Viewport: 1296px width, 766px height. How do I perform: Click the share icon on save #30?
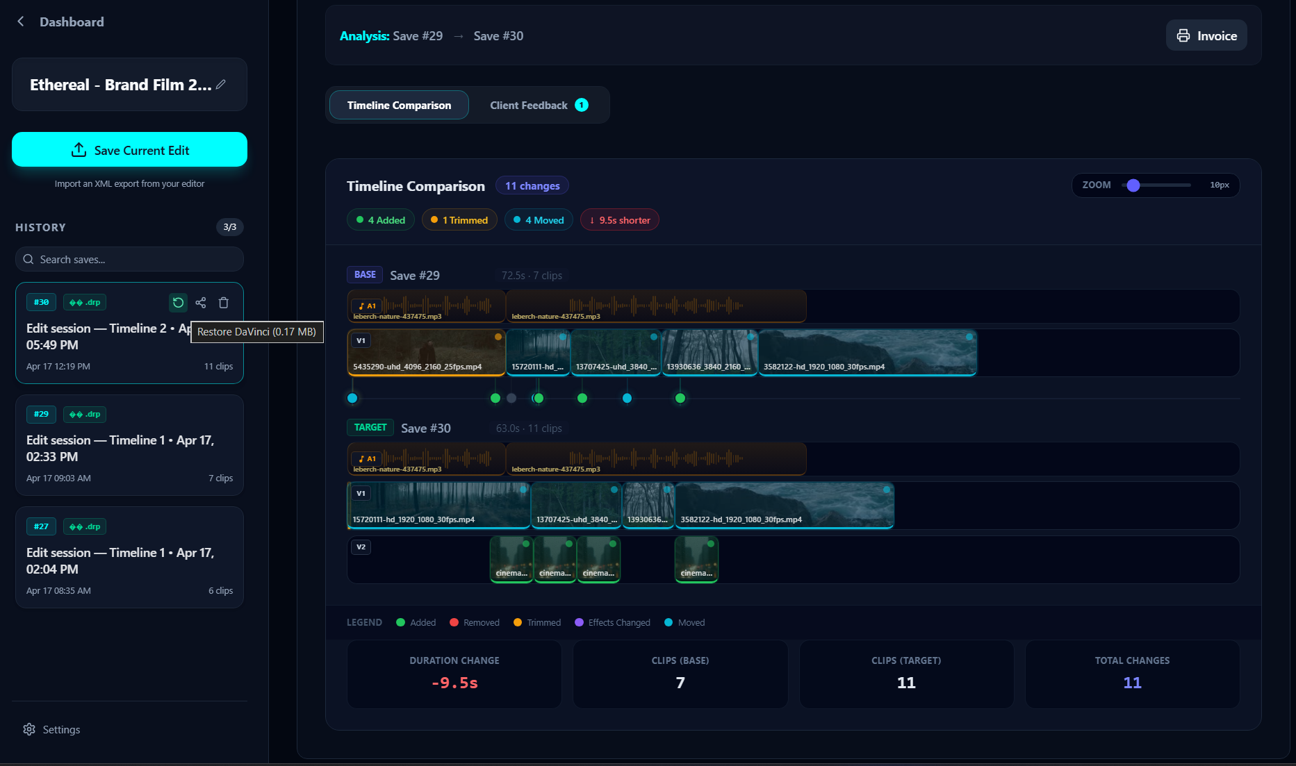201,303
